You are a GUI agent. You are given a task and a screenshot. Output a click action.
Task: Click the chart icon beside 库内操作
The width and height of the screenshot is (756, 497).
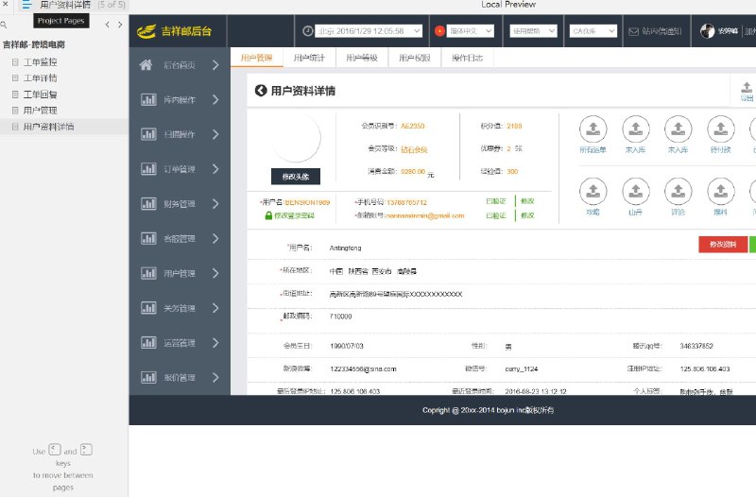pos(148,99)
